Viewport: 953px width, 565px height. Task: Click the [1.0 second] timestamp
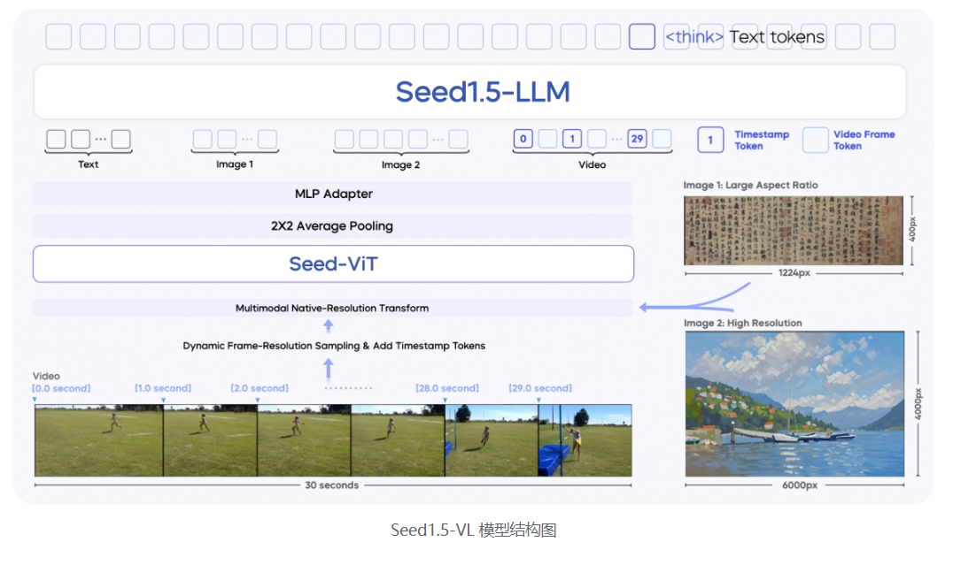pos(163,388)
